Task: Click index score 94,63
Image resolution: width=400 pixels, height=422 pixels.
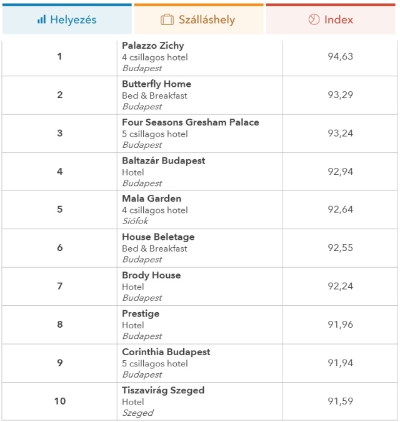Action: pyautogui.click(x=340, y=57)
